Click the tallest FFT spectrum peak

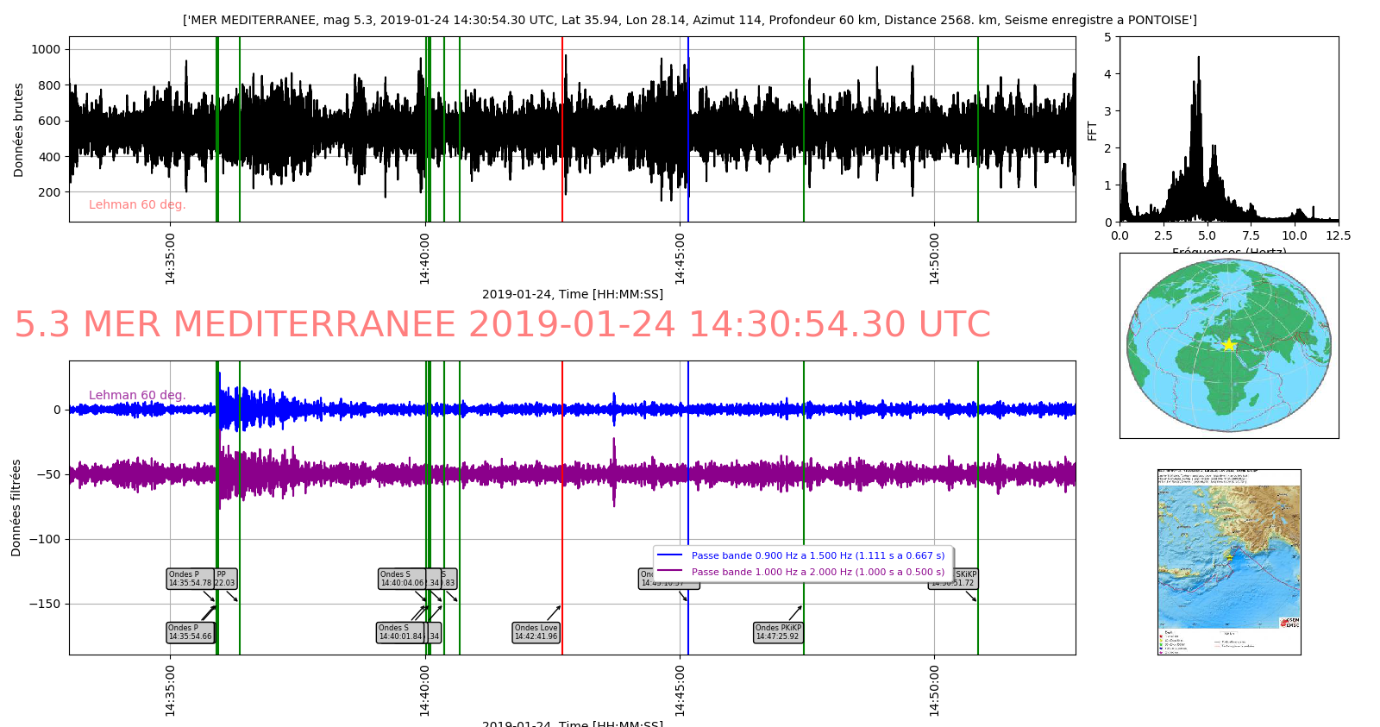(x=1198, y=60)
